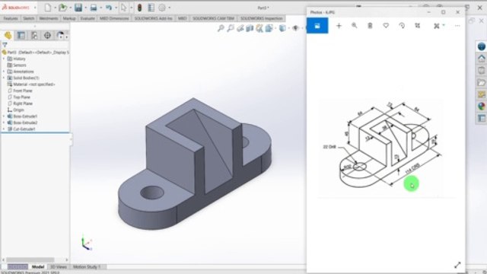Favorite the image with the heart icon
487x274 pixels.
[386, 25]
